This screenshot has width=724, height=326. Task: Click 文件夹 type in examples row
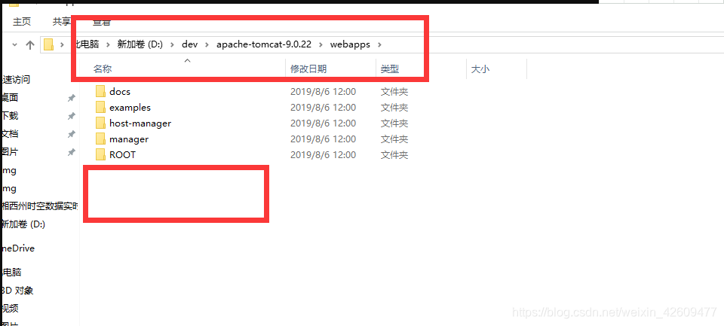[x=394, y=108]
